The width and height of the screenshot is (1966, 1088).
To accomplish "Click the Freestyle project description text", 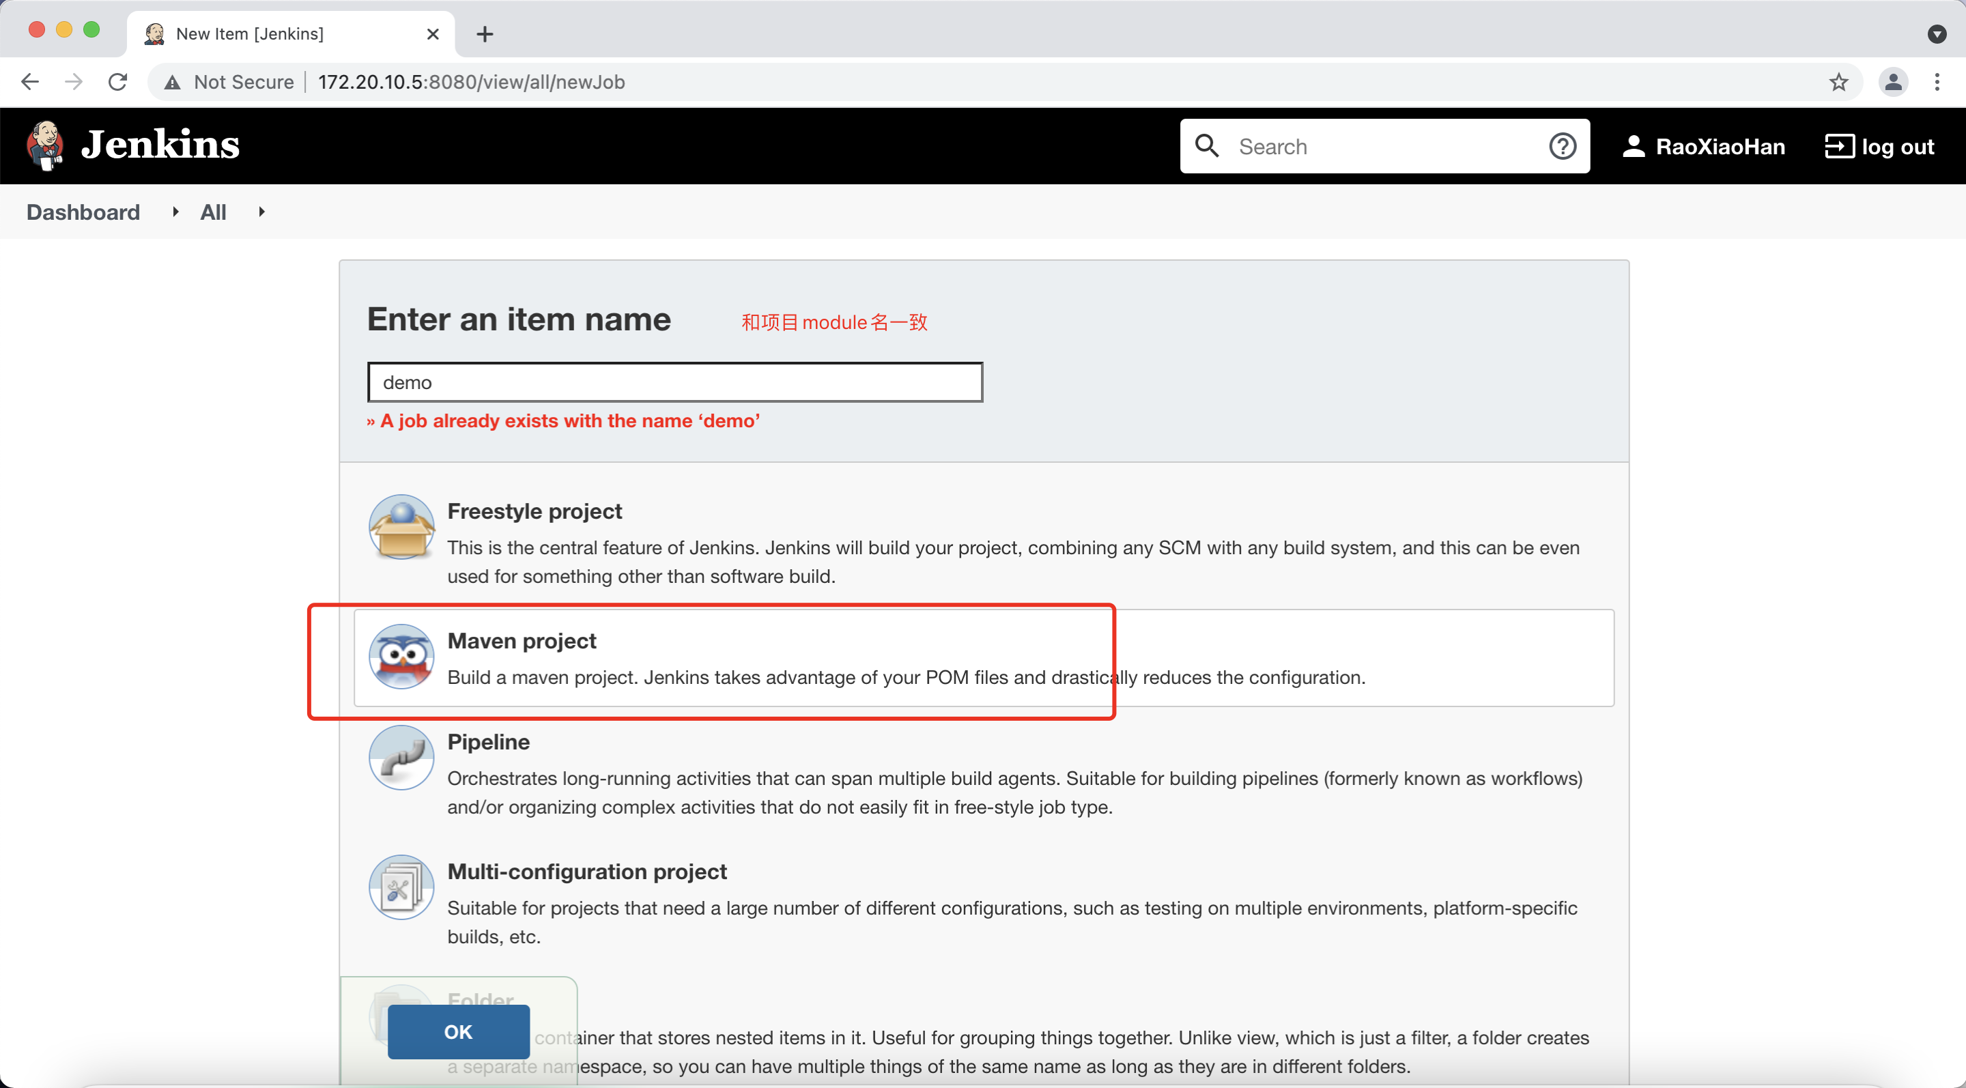I will [1013, 562].
